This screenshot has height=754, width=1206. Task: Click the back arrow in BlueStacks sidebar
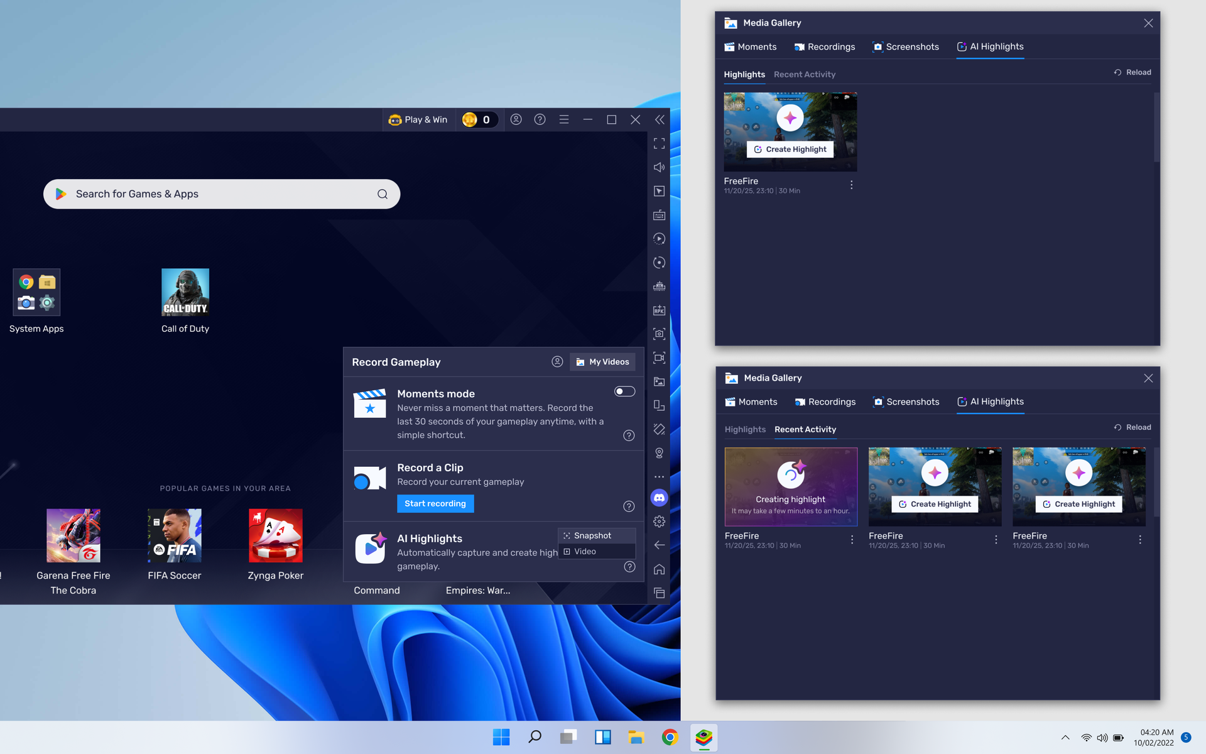(x=659, y=545)
